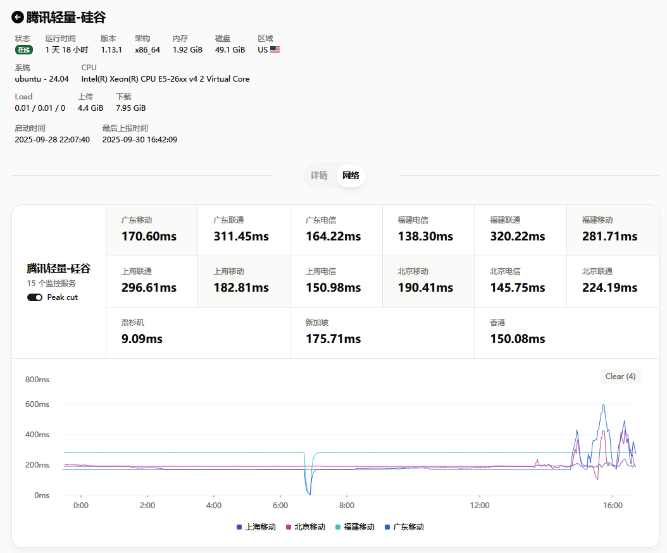The width and height of the screenshot is (667, 553).
Task: Click the US flag icon
Action: [275, 50]
